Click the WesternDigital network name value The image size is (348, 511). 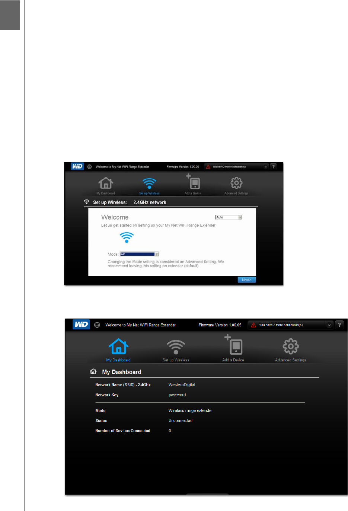[182, 385]
